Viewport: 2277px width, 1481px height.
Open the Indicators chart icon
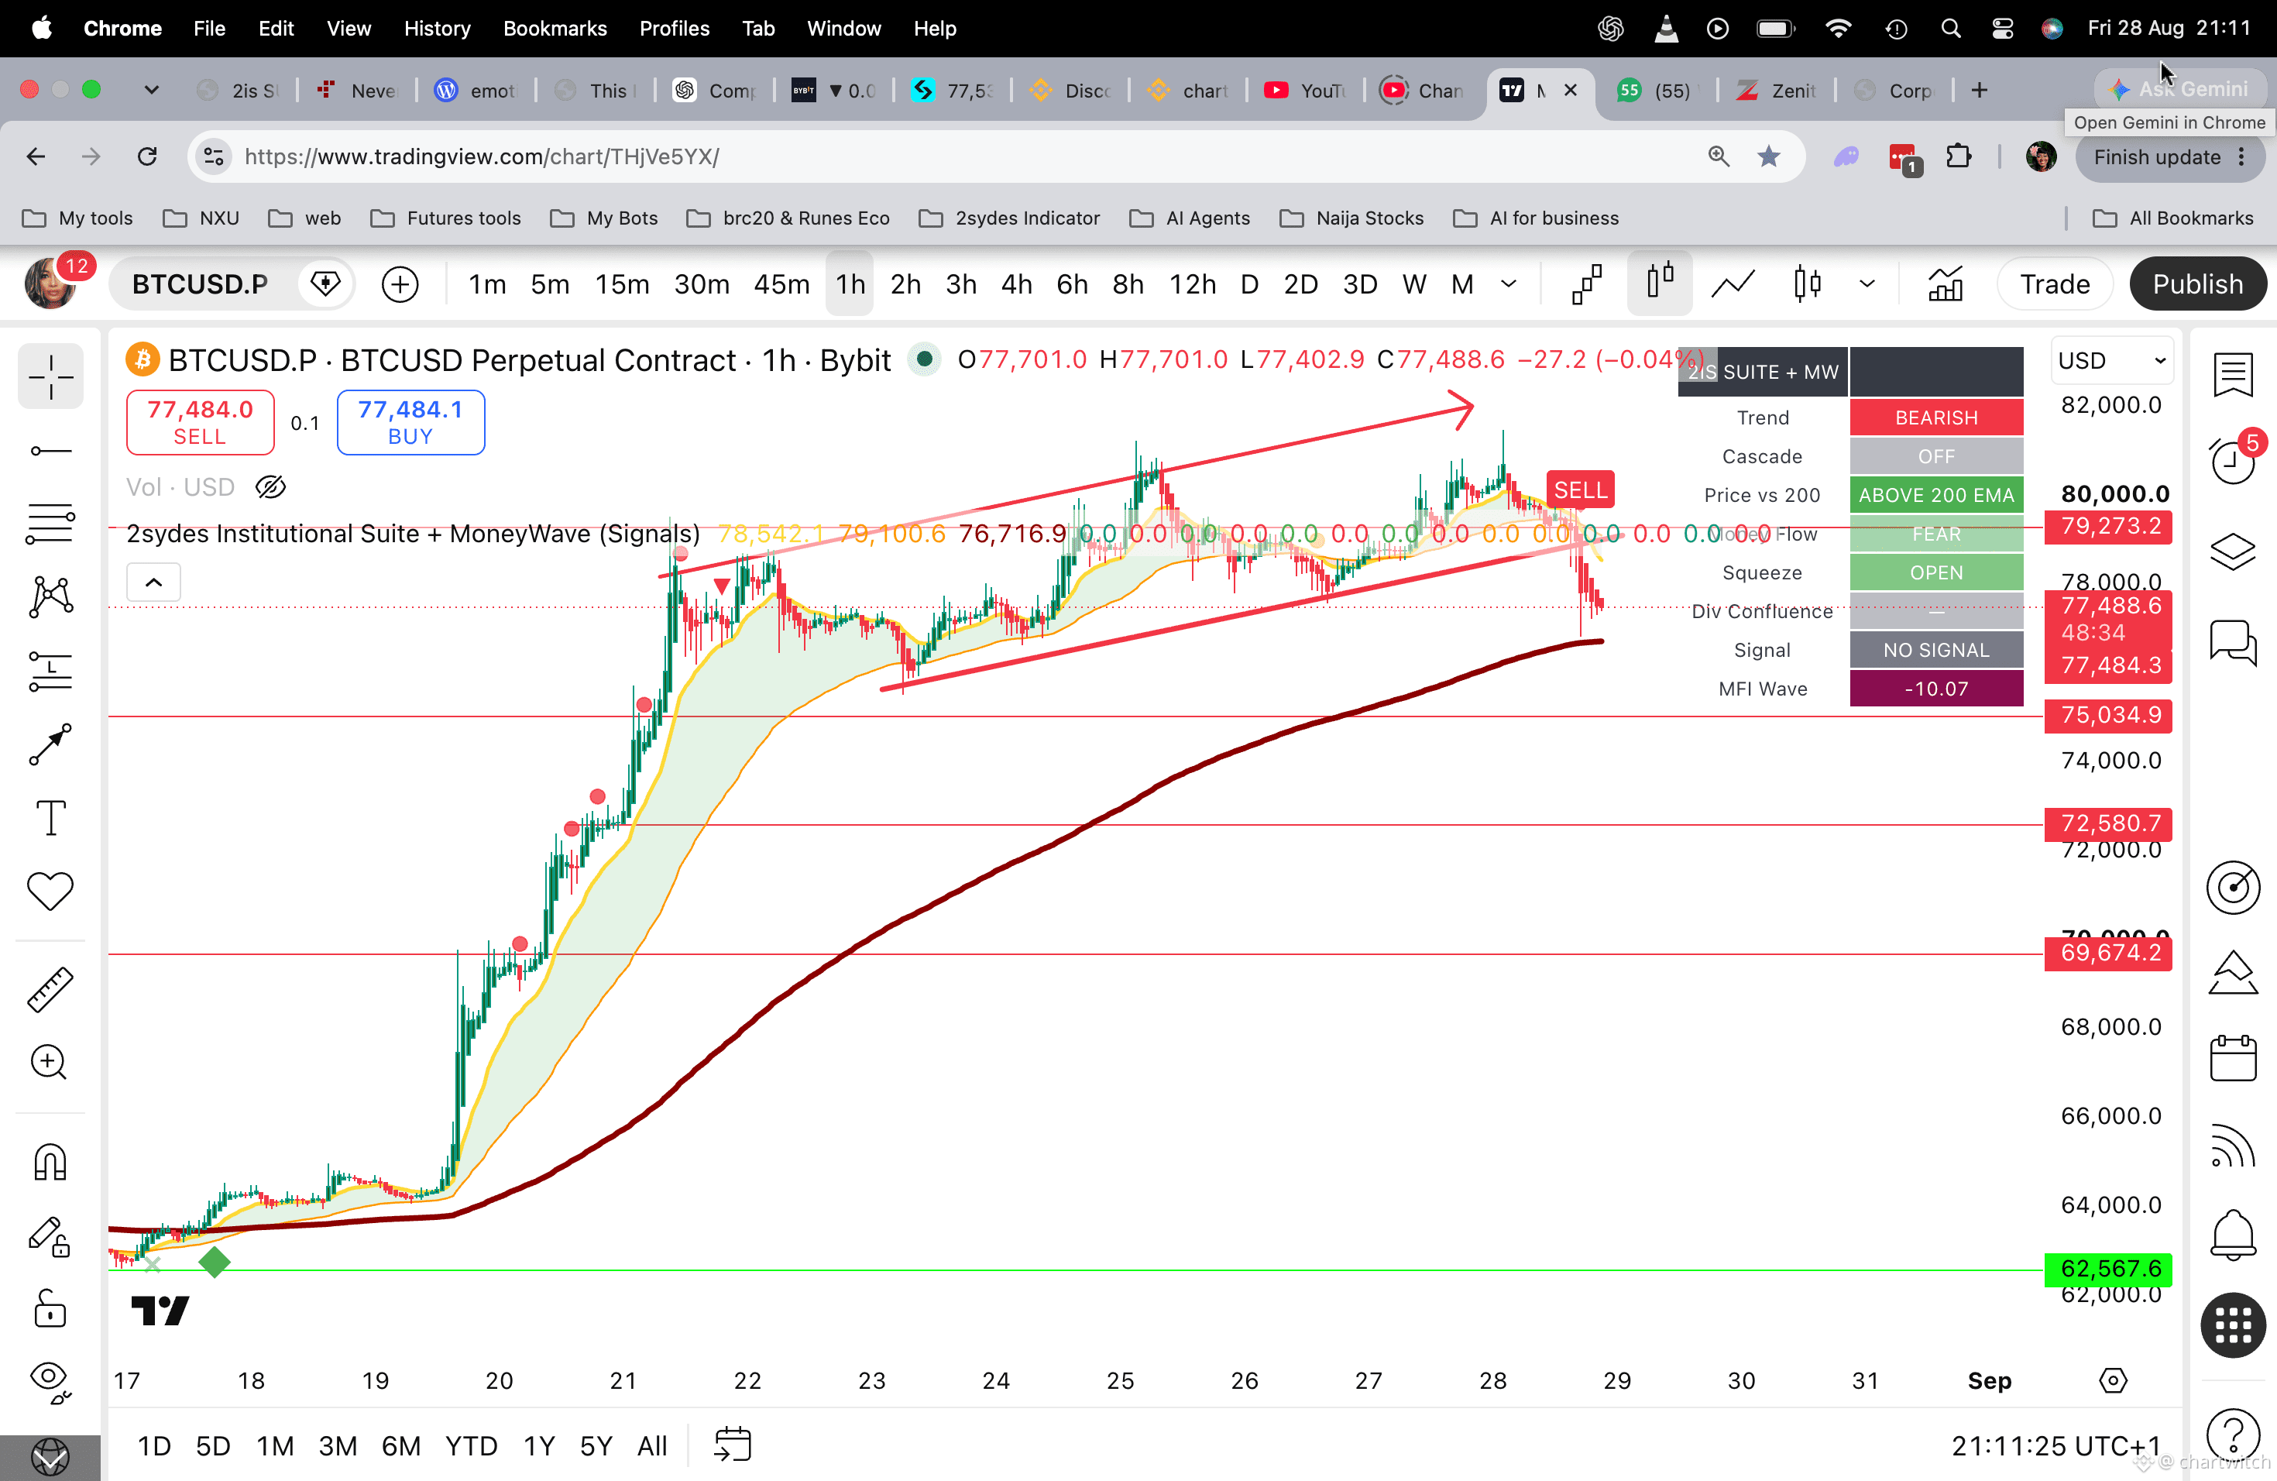point(1945,284)
